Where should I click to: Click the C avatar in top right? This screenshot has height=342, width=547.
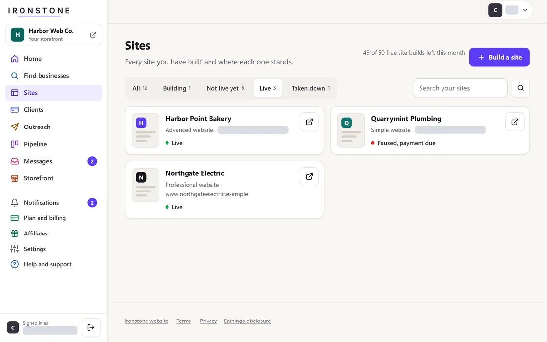pos(495,10)
